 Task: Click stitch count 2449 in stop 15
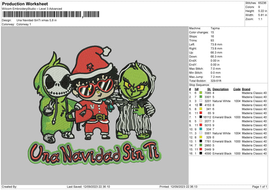[208, 149]
